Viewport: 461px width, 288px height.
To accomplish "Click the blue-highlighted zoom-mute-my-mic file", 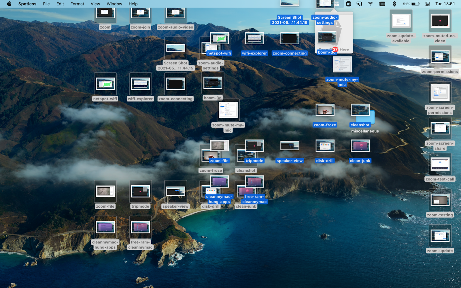I will [342, 65].
